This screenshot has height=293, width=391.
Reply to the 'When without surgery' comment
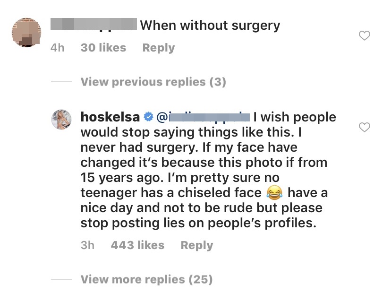click(x=159, y=48)
